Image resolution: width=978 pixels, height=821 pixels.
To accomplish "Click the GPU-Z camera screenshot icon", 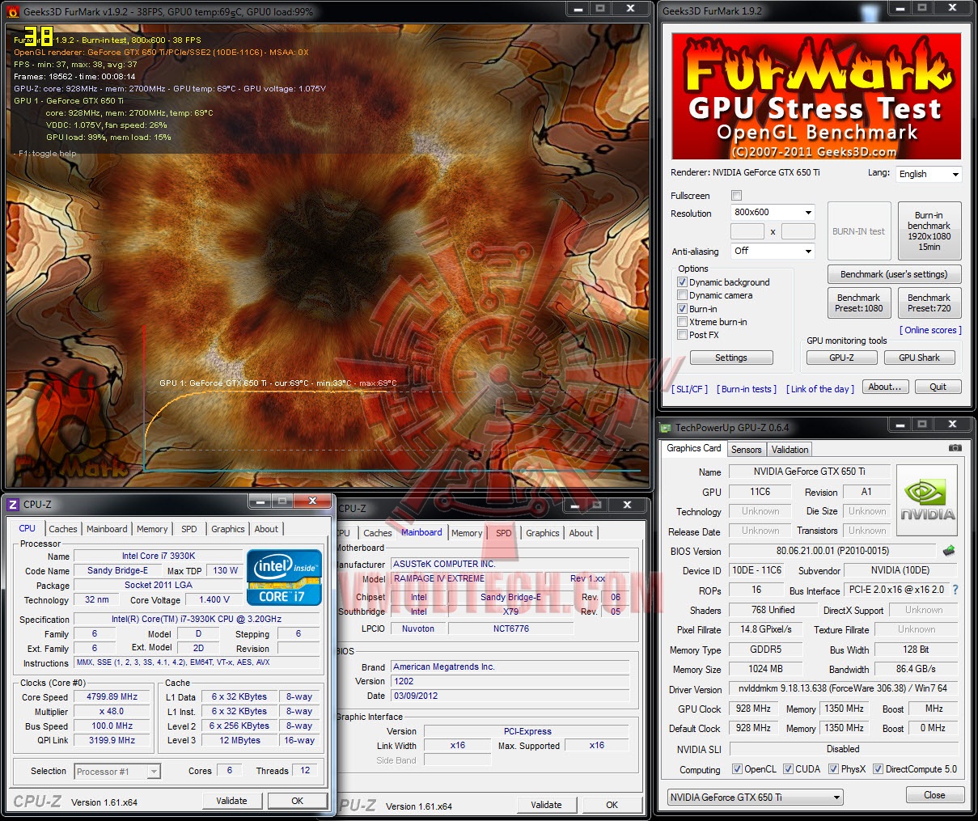I will click(x=955, y=447).
